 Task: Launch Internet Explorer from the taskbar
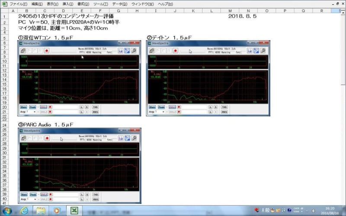point(24,211)
